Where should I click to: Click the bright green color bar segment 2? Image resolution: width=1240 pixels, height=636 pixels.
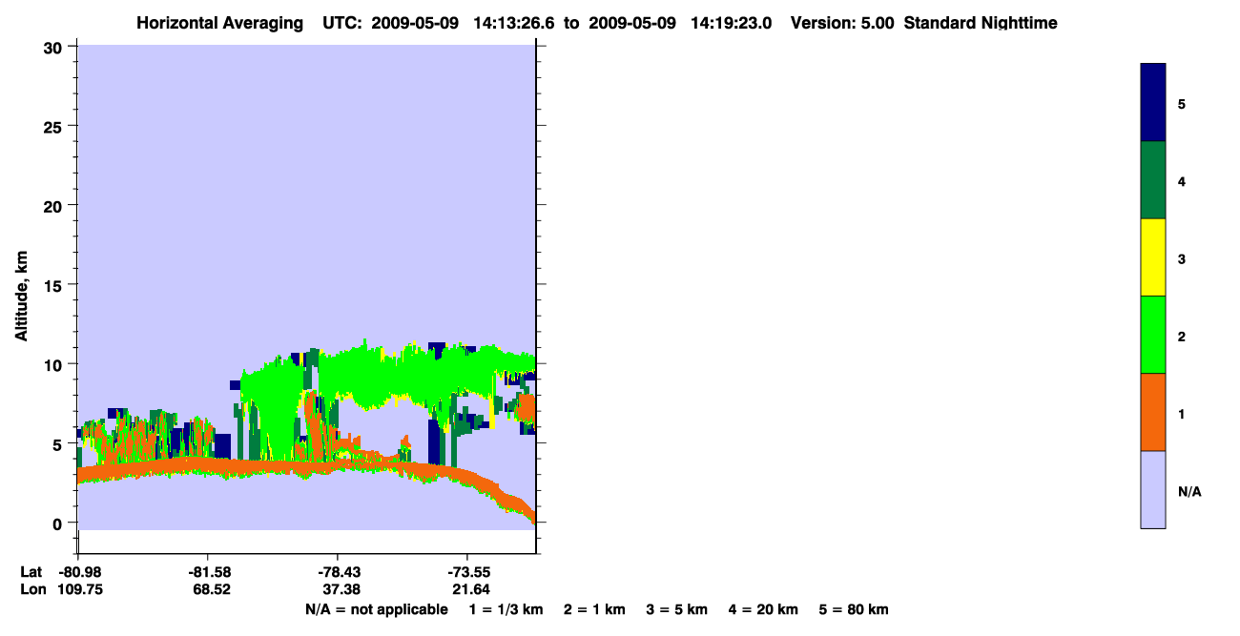(1153, 335)
